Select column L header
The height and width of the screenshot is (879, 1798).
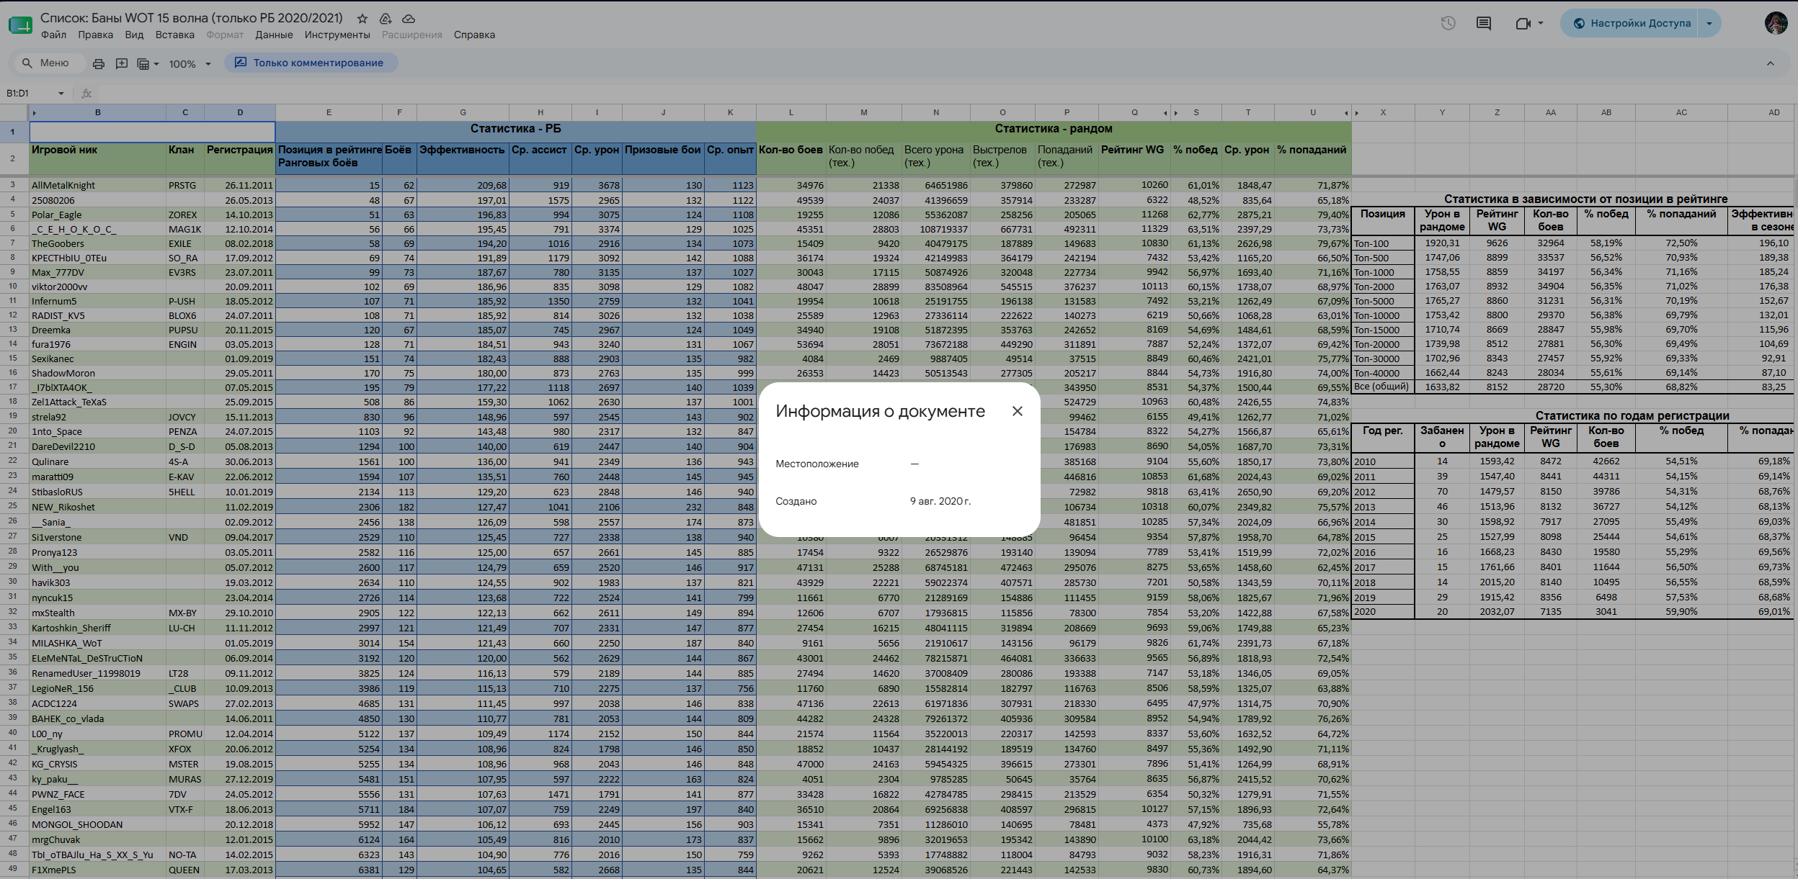tap(791, 112)
